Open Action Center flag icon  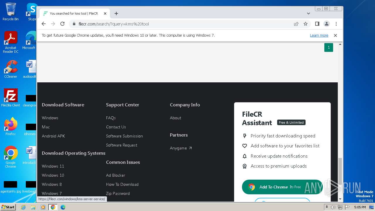click(x=347, y=207)
